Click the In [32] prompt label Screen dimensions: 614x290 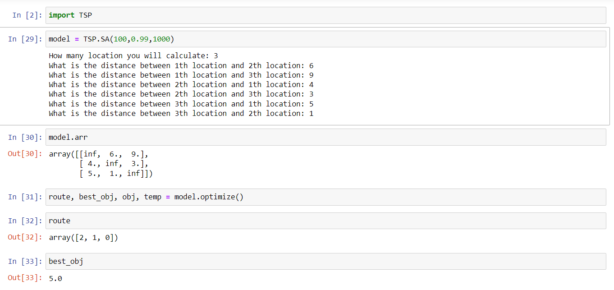[26, 221]
